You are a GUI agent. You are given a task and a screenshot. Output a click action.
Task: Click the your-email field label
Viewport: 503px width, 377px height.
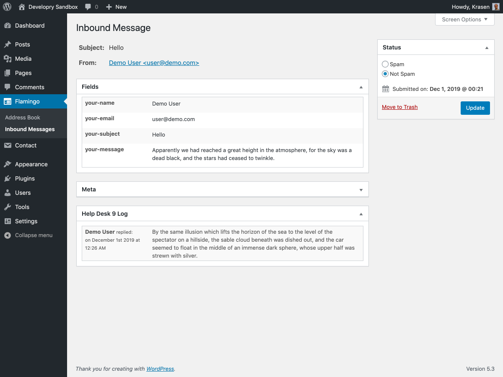pyautogui.click(x=100, y=118)
